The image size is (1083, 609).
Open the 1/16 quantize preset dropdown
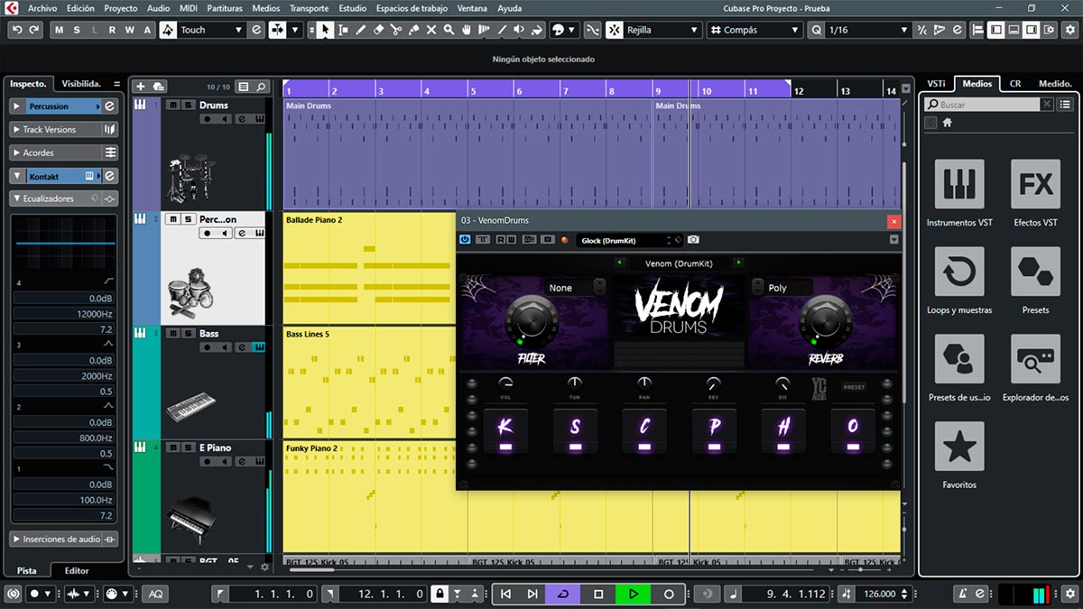(x=866, y=30)
